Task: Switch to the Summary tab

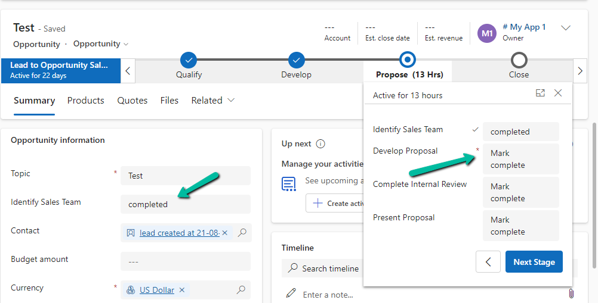Action: tap(35, 101)
